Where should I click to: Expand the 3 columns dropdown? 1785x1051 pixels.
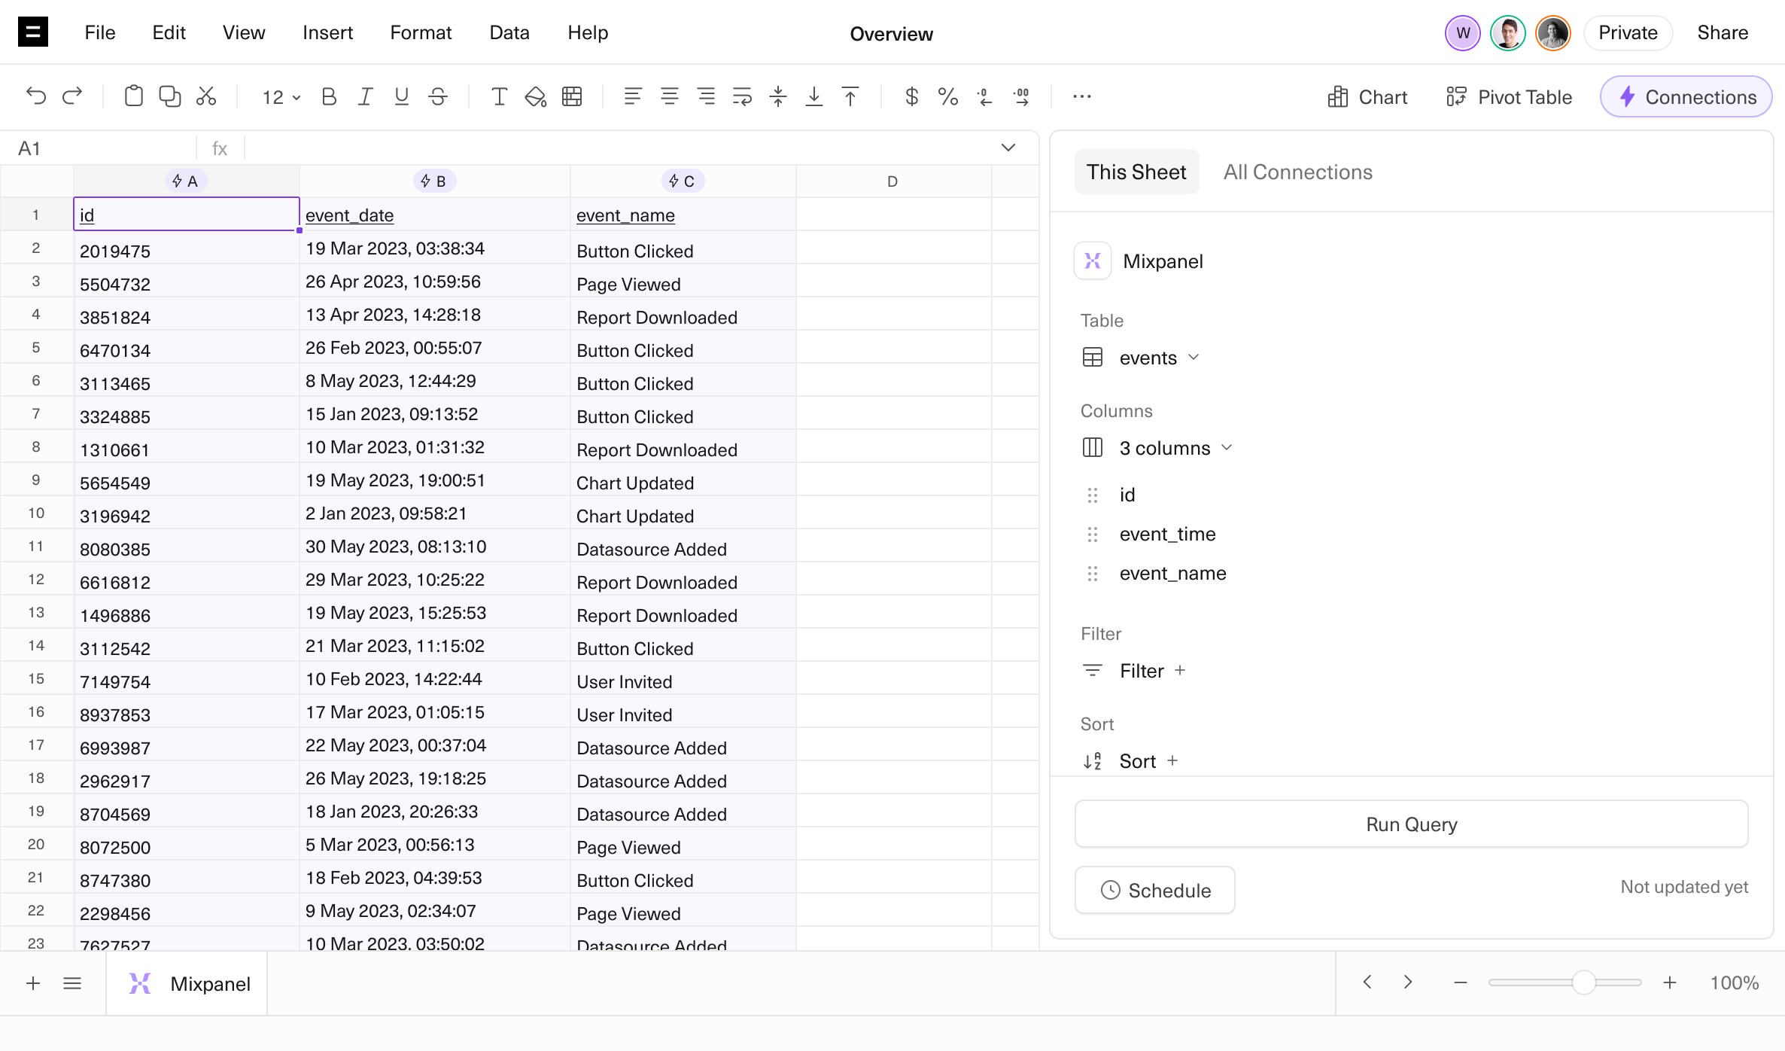pyautogui.click(x=1175, y=448)
